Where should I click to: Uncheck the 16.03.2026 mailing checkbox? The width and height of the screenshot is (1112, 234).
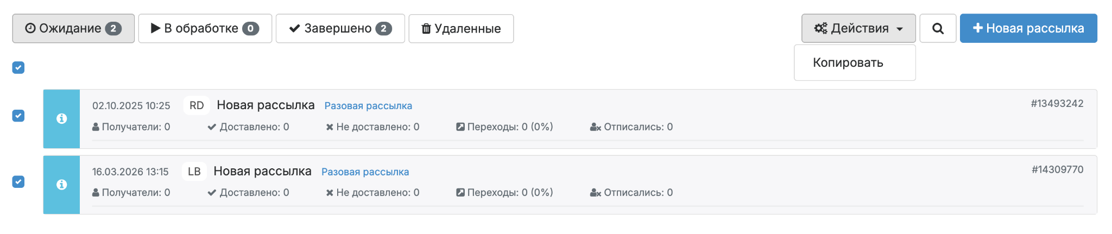pyautogui.click(x=18, y=181)
